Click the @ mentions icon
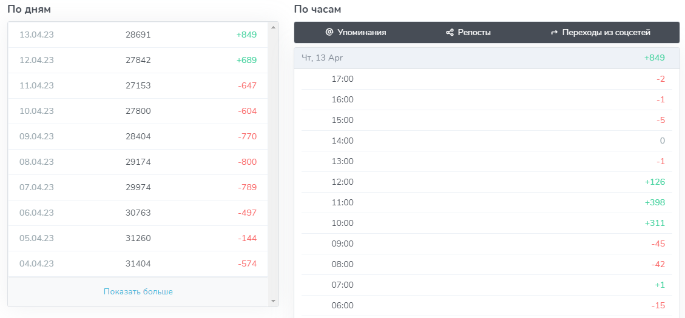The width and height of the screenshot is (685, 318). pos(329,32)
